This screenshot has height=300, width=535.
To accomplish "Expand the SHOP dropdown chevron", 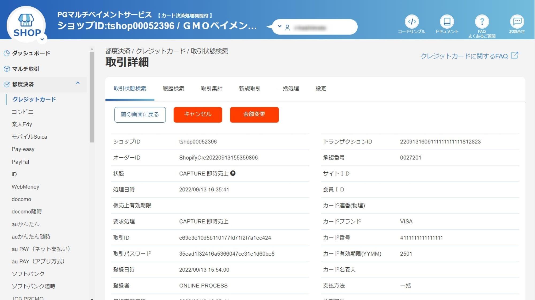I will (x=42, y=39).
